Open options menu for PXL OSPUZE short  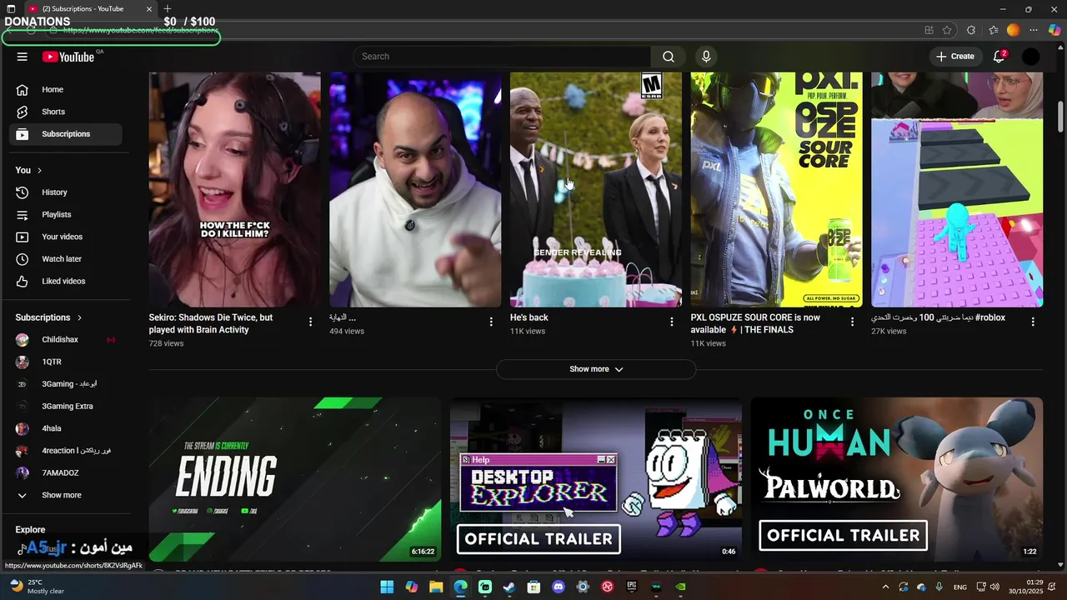[852, 322]
